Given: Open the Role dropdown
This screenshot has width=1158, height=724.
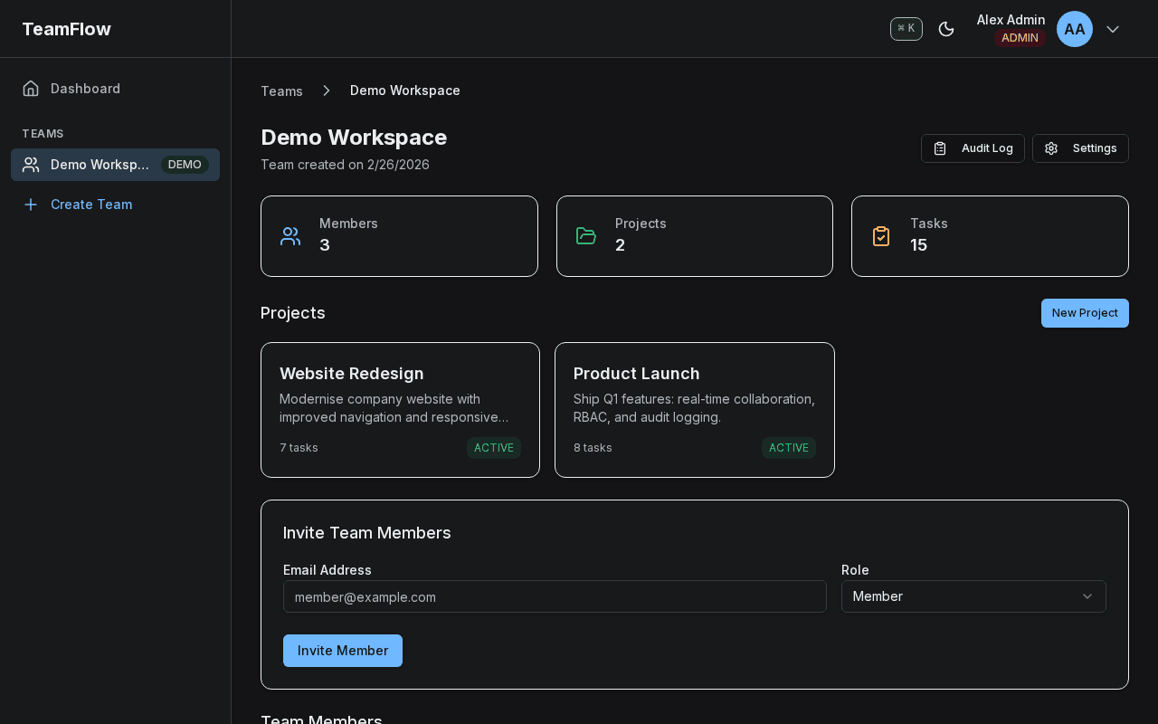Looking at the screenshot, I should tap(973, 596).
